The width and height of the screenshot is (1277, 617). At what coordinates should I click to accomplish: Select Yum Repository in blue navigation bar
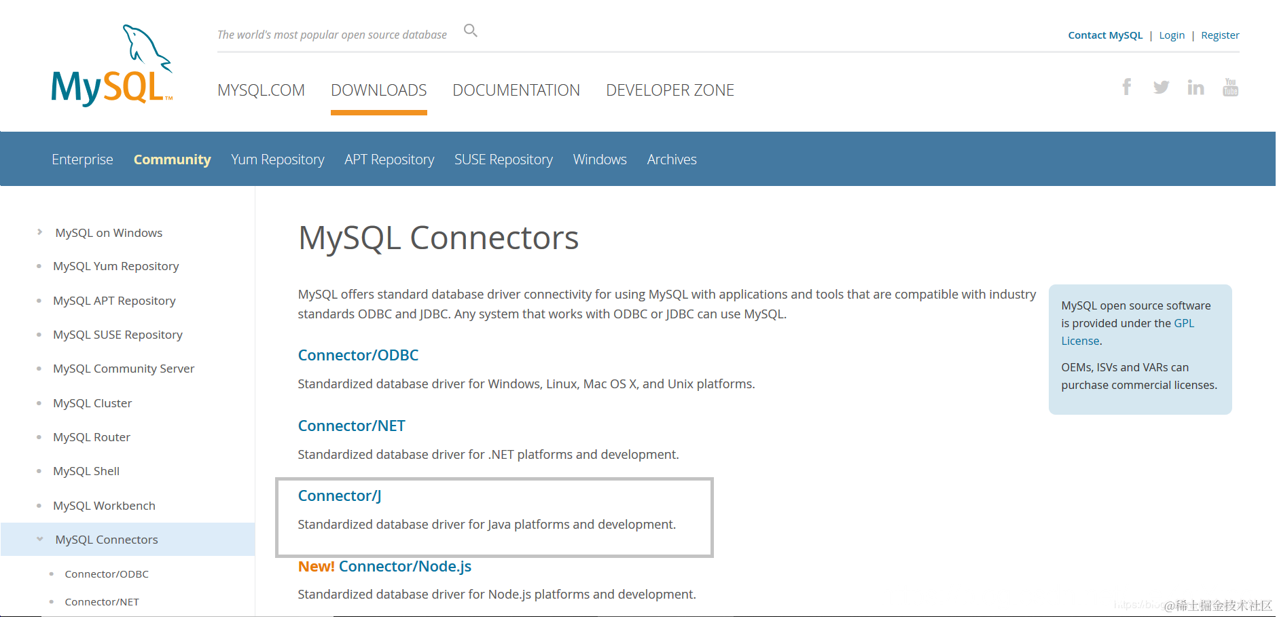pos(277,160)
